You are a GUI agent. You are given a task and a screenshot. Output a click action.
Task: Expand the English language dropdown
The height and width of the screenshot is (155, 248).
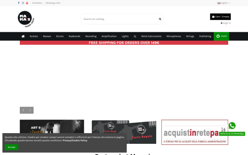(x=224, y=3)
